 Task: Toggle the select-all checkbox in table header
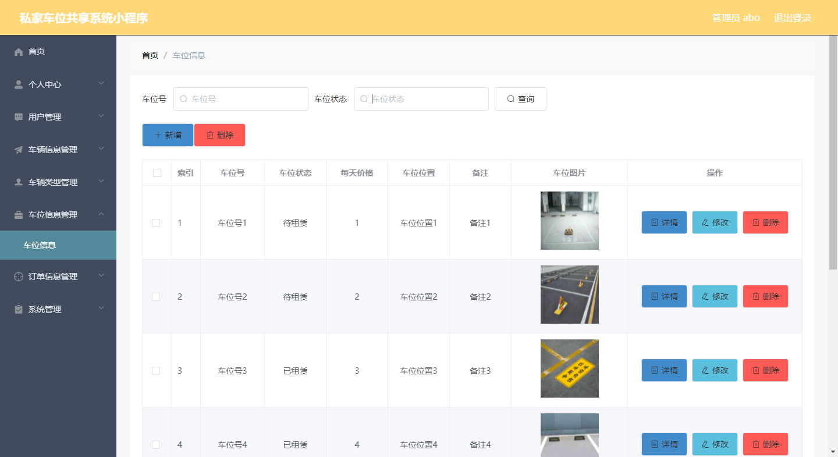click(156, 172)
